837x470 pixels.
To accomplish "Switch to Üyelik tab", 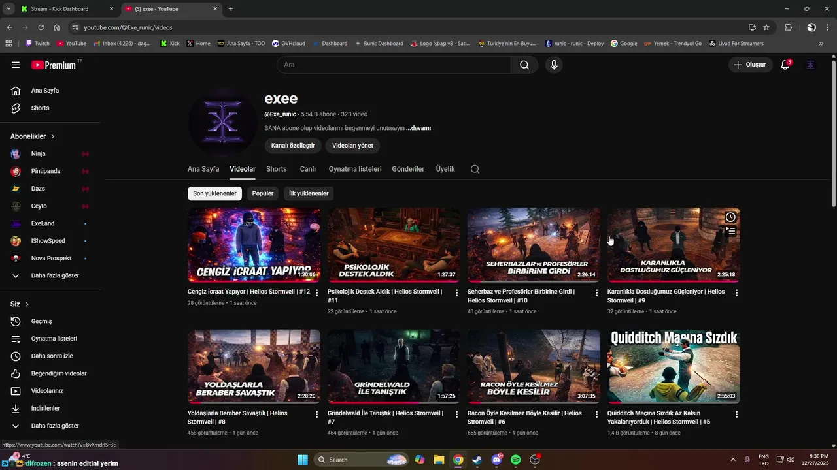I will [x=445, y=169].
